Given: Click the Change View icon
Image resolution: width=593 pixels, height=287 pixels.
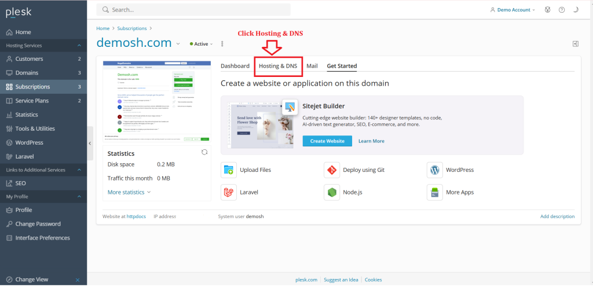Looking at the screenshot, I should [9, 280].
